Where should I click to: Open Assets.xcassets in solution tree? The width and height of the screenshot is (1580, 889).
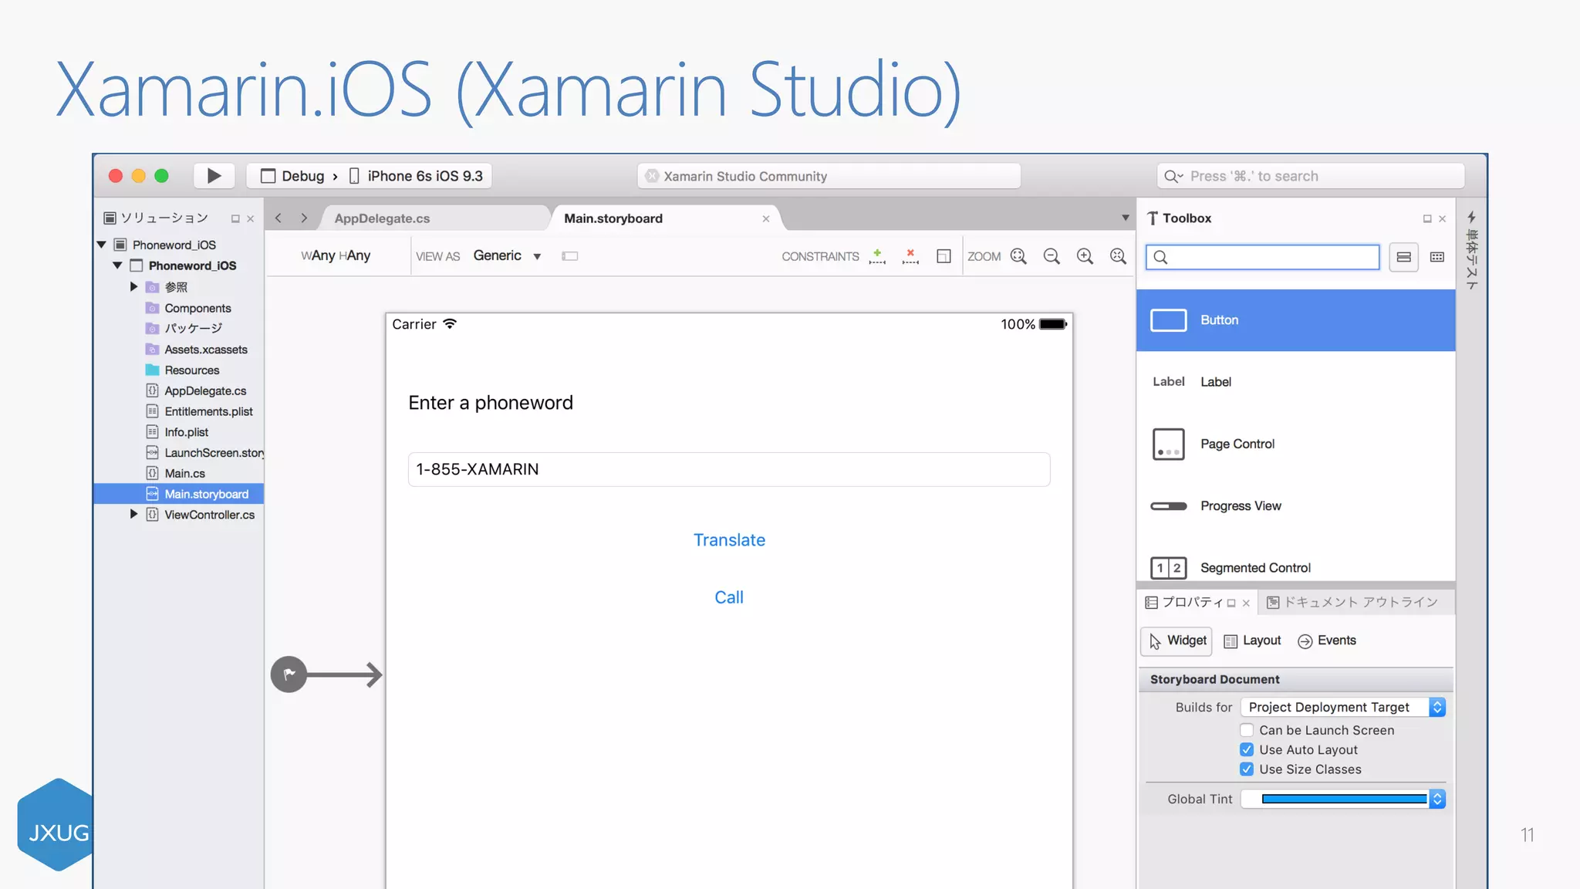(206, 350)
